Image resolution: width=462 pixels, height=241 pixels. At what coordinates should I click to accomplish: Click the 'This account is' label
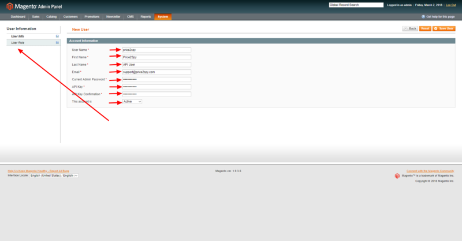coord(82,102)
